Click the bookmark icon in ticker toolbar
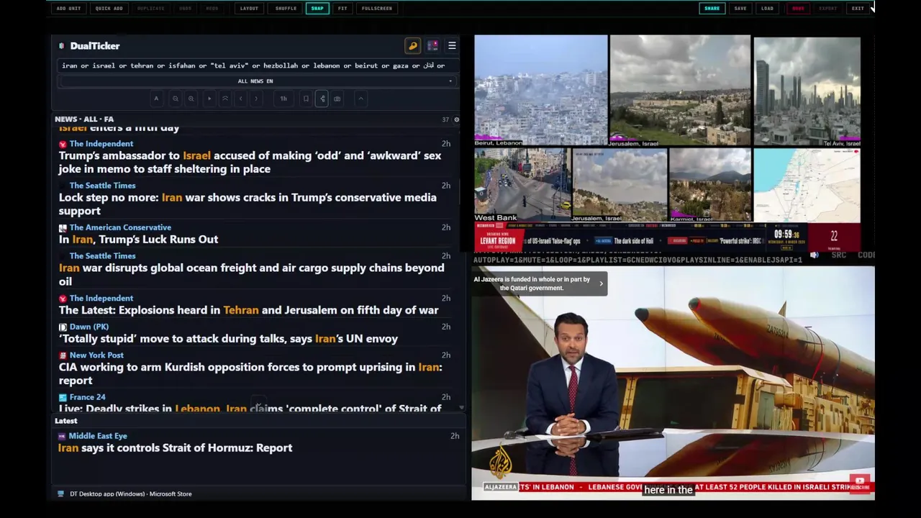This screenshot has width=921, height=518. pos(306,99)
